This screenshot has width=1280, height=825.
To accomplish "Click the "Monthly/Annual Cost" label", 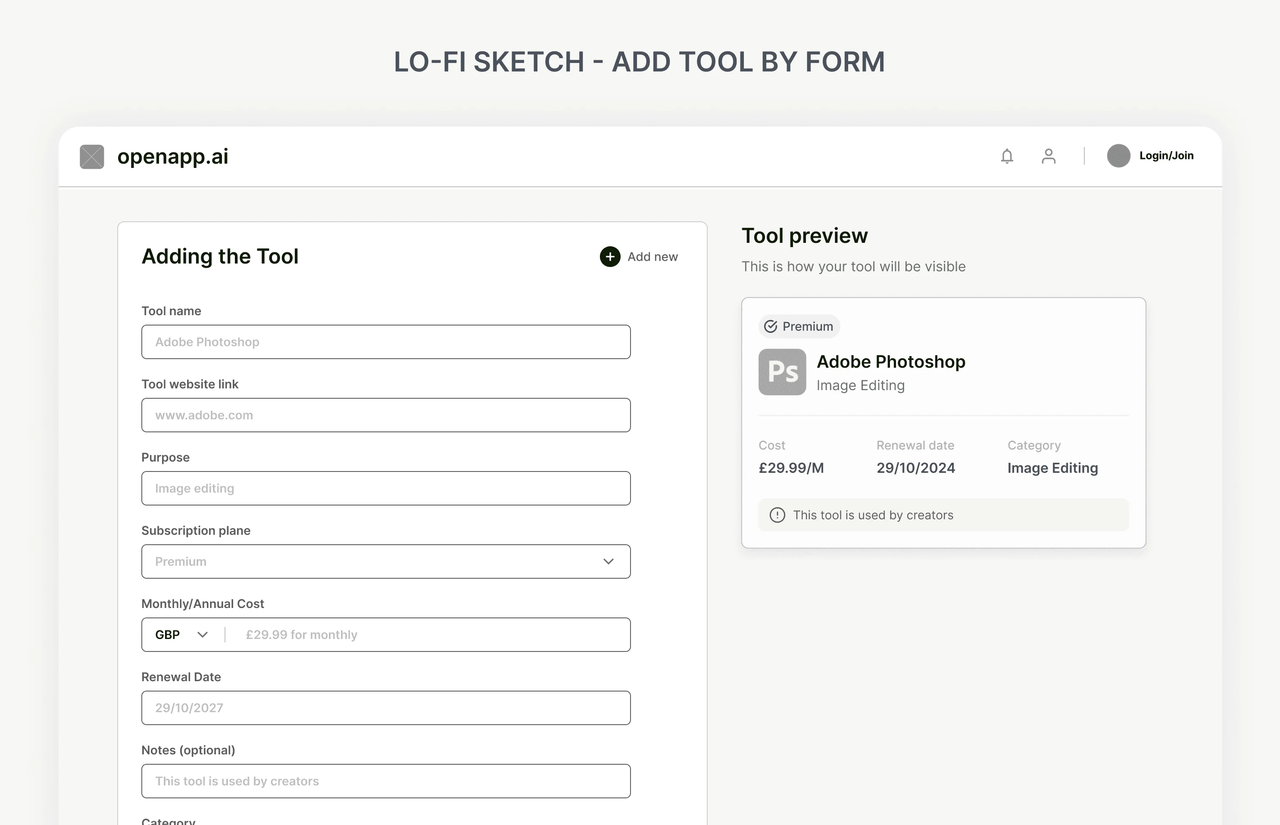I will [202, 604].
